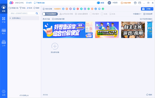This screenshot has height=98, width=155.
Task: Open the 多多云的推广小能手 banner
Action: (x=107, y=30)
